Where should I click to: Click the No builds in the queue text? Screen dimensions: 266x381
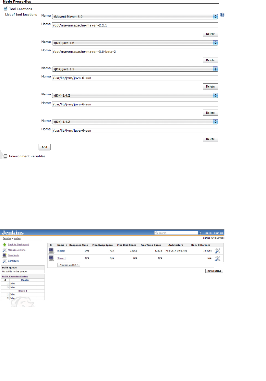[15, 271]
